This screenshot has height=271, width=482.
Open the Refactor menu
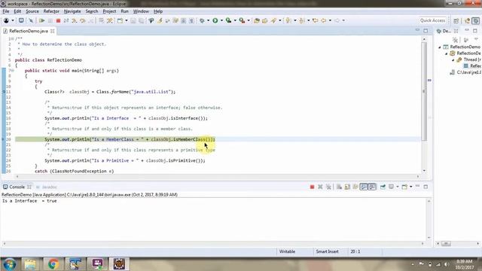51,11
